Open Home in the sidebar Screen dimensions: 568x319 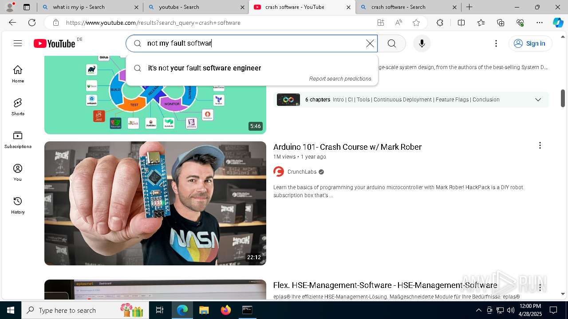click(x=18, y=74)
